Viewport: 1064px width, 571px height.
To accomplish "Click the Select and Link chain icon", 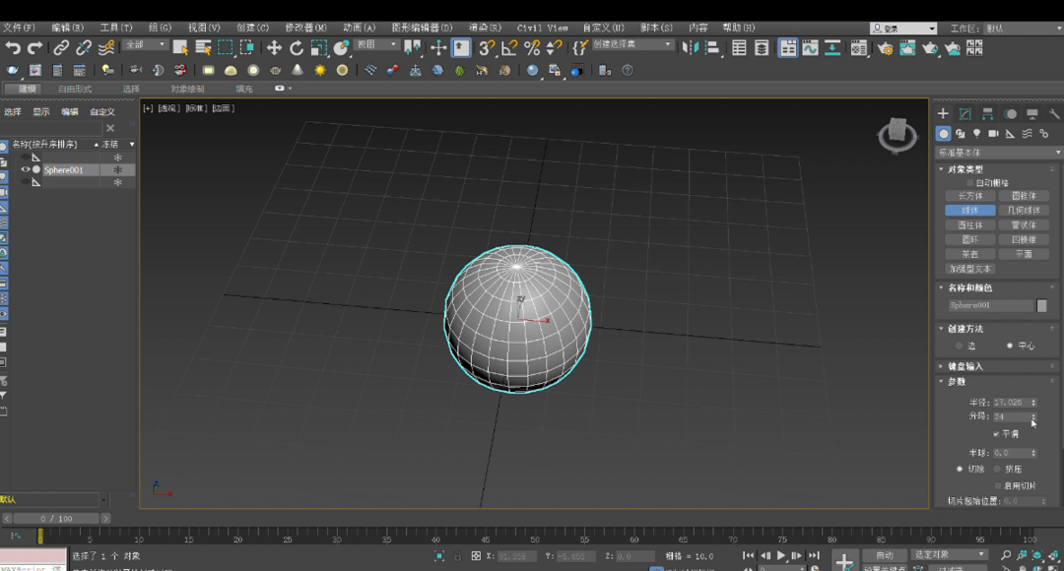I will click(61, 47).
